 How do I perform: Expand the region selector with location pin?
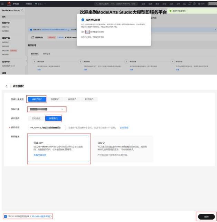(x=40, y=4)
